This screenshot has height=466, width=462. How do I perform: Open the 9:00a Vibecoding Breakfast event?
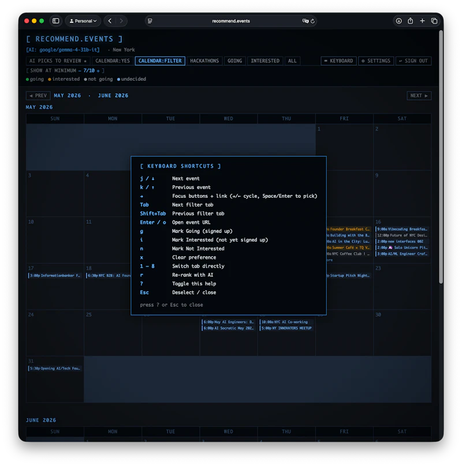point(402,229)
